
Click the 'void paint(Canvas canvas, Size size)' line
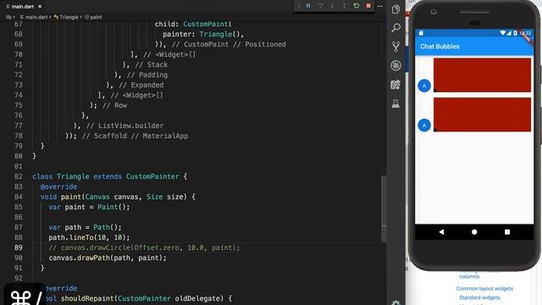click(x=118, y=197)
